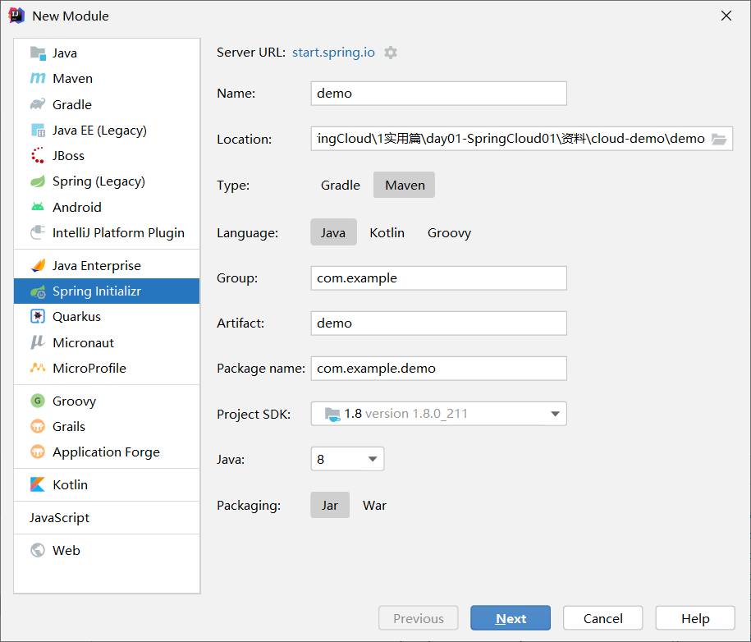Image resolution: width=751 pixels, height=642 pixels.
Task: Close the New Module dialog
Action: click(x=726, y=16)
